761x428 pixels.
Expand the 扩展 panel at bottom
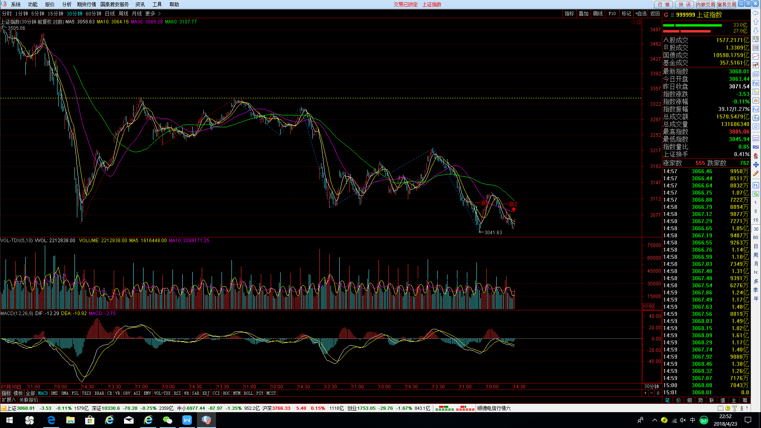pyautogui.click(x=8, y=400)
